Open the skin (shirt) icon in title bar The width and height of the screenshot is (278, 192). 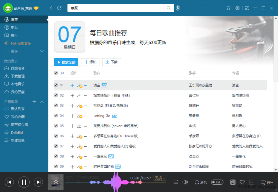pos(229,8)
